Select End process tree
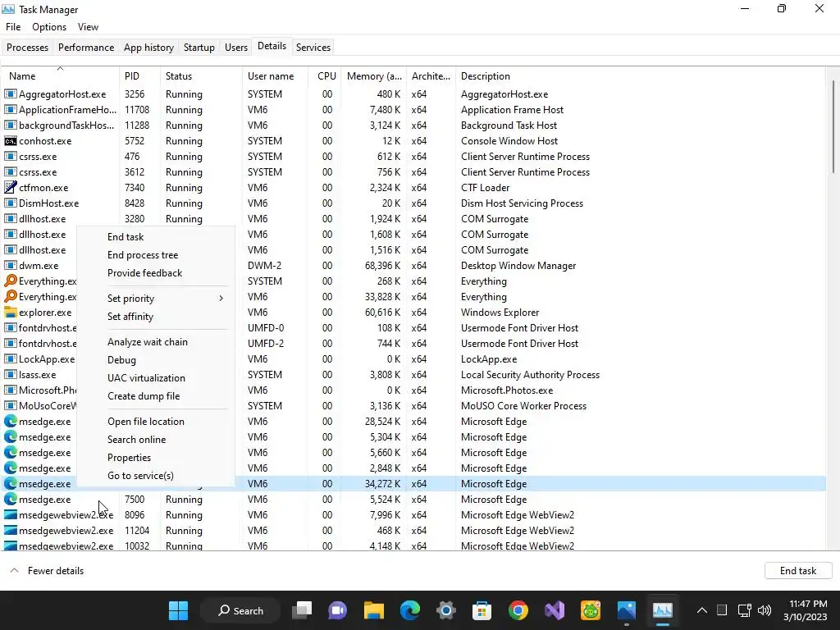 click(155, 255)
